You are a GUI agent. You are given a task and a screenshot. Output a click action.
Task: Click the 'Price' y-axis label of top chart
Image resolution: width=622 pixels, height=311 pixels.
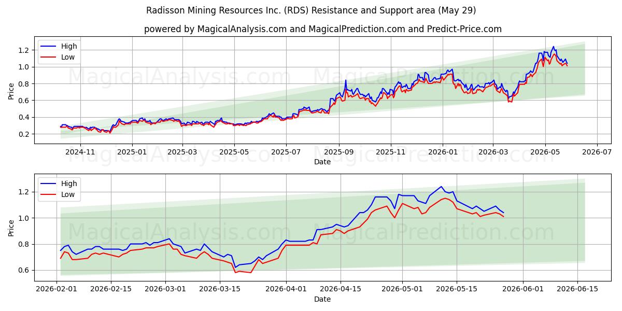pyautogui.click(x=11, y=90)
